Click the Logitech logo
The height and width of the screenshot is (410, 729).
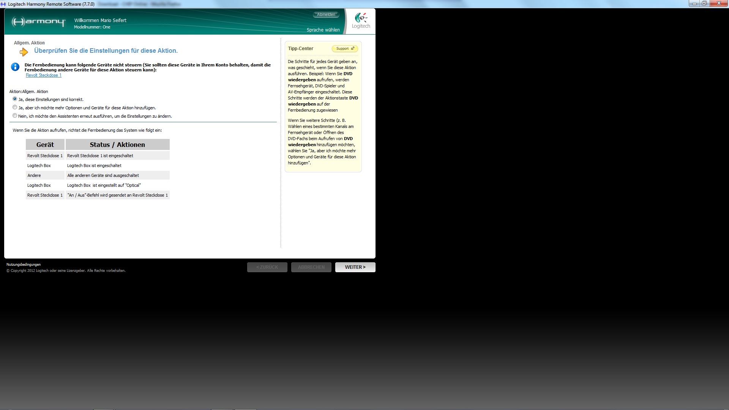pyautogui.click(x=361, y=21)
